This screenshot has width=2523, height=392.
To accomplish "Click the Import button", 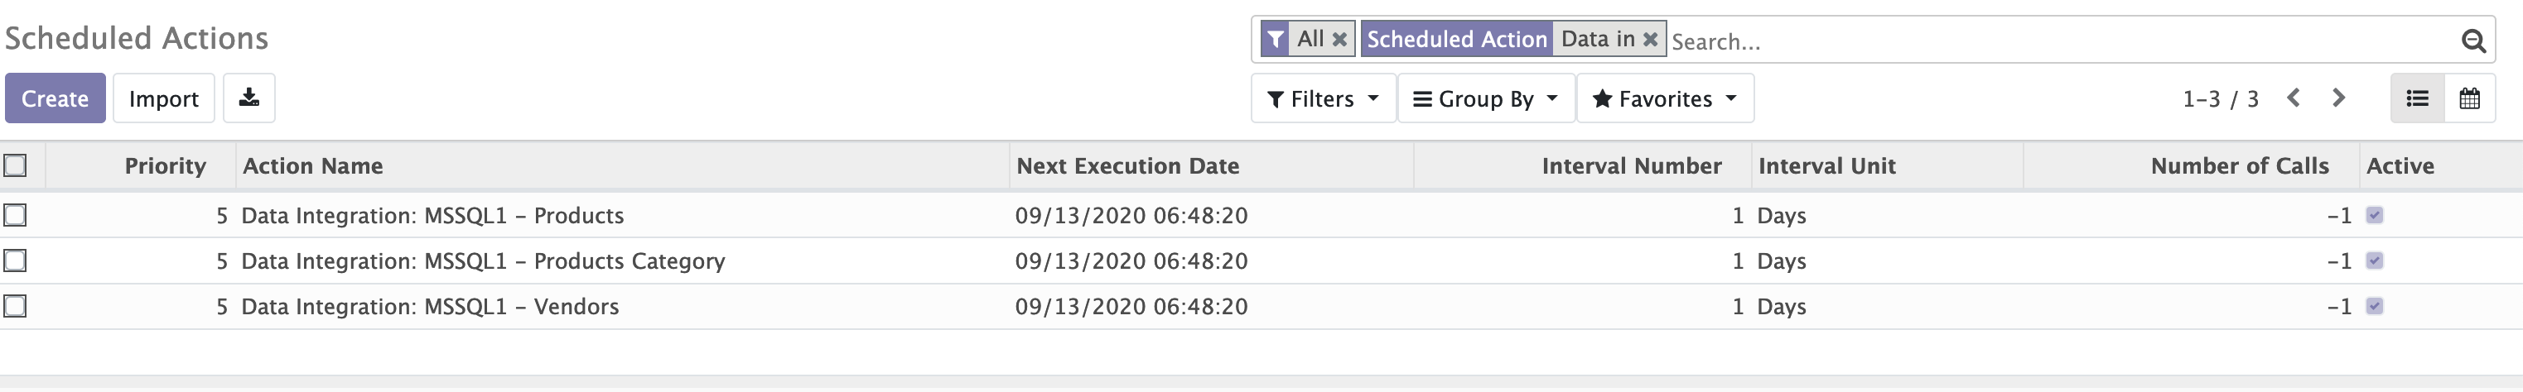I will click(163, 98).
